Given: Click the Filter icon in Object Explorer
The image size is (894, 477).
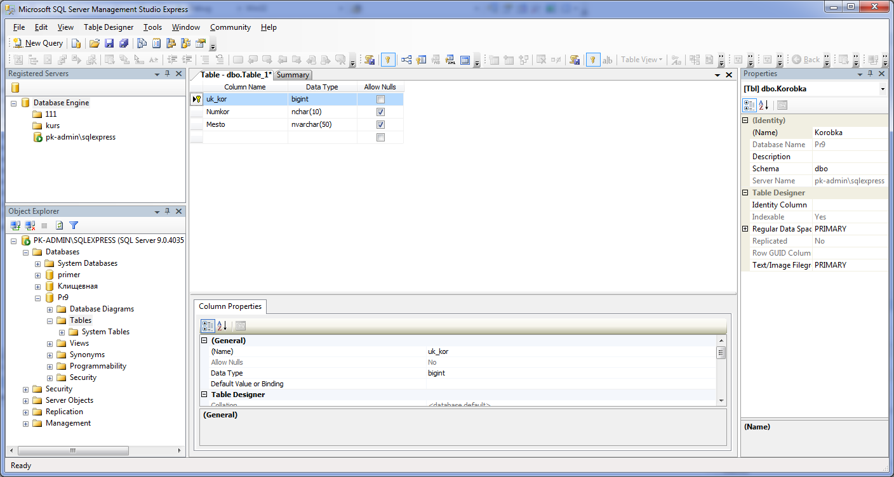Looking at the screenshot, I should [x=74, y=225].
